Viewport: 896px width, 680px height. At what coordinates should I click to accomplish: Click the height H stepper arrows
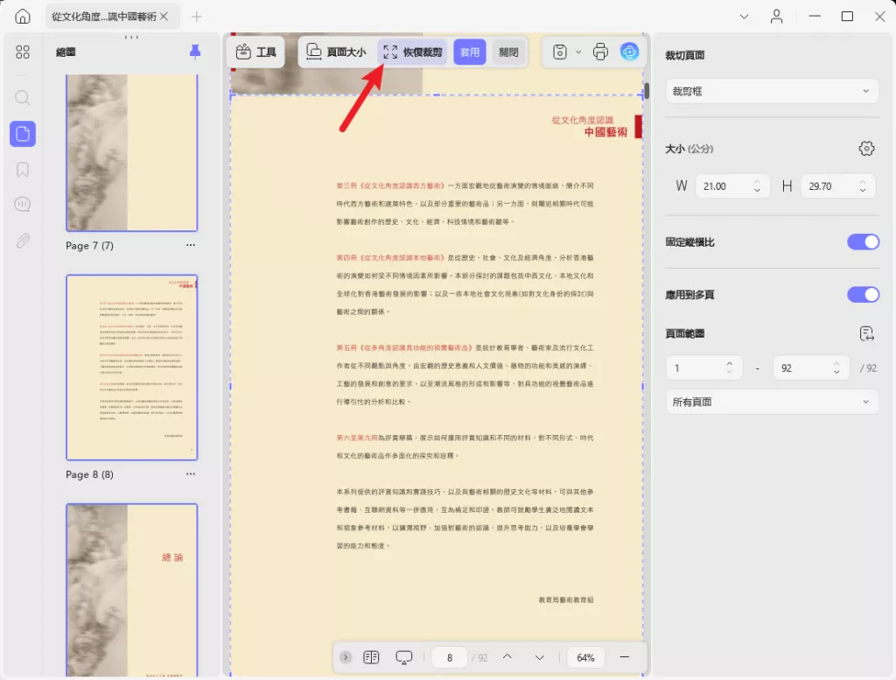tap(863, 186)
